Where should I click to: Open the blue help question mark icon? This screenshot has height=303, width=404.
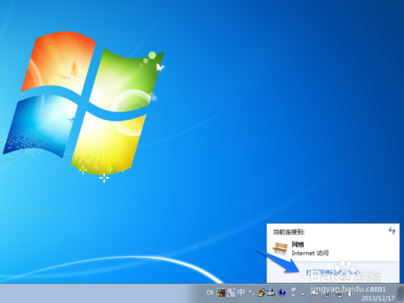click(282, 292)
